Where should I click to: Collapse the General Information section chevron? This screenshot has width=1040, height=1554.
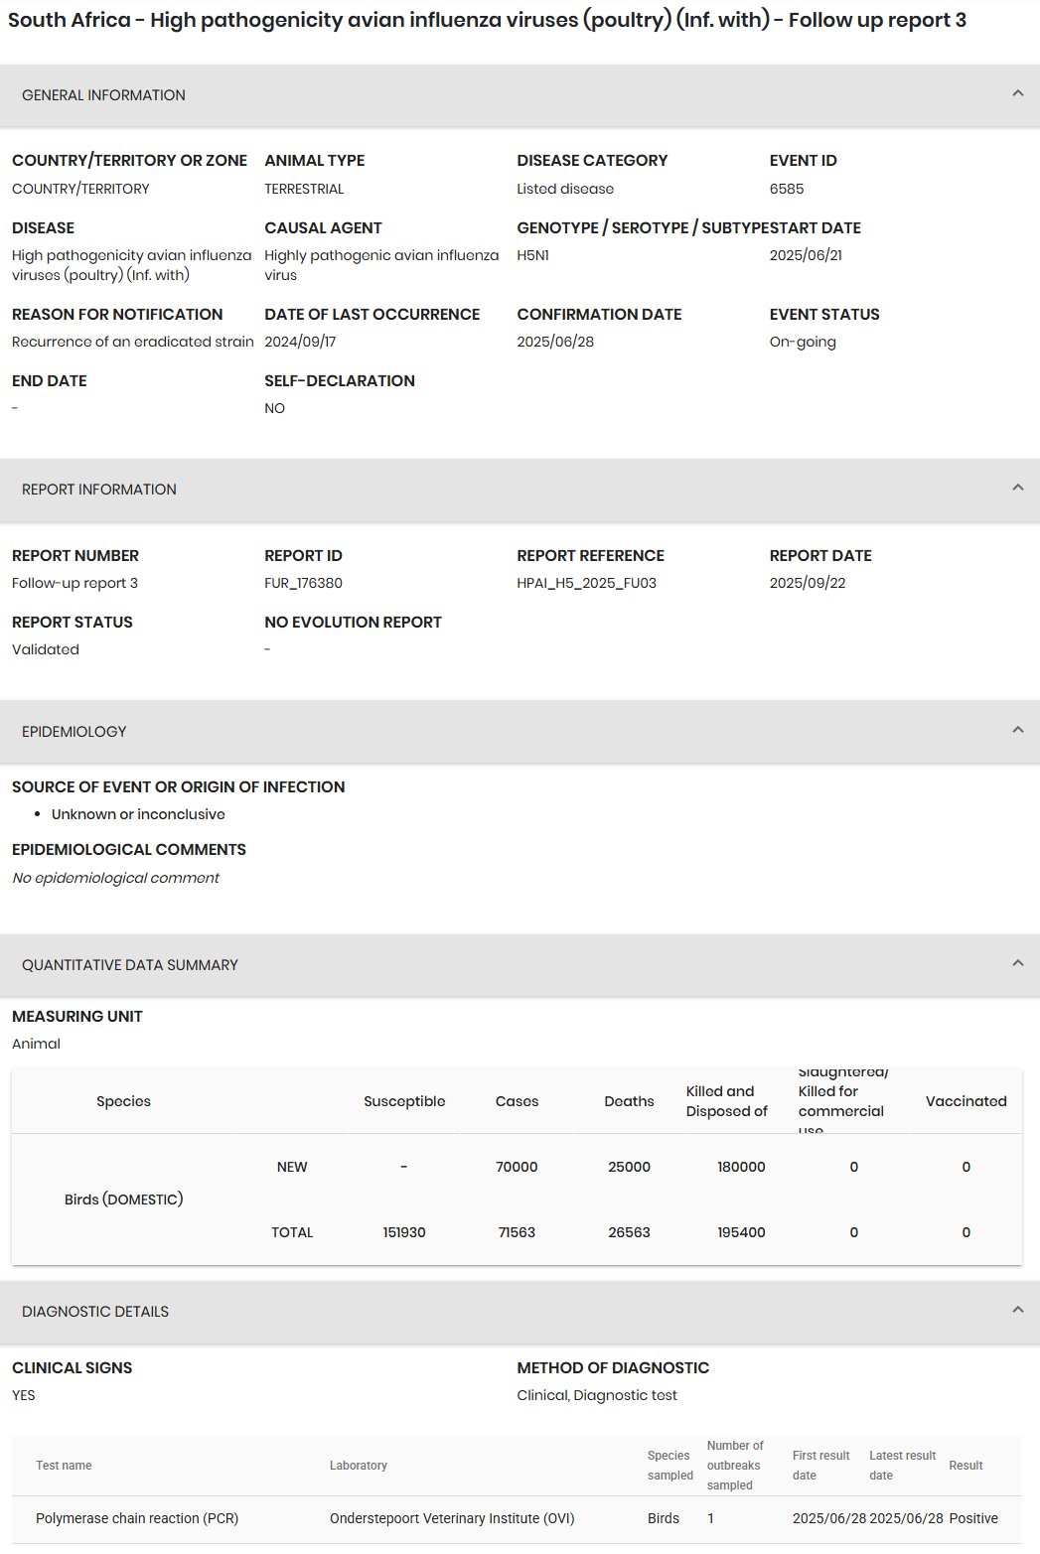click(1017, 93)
